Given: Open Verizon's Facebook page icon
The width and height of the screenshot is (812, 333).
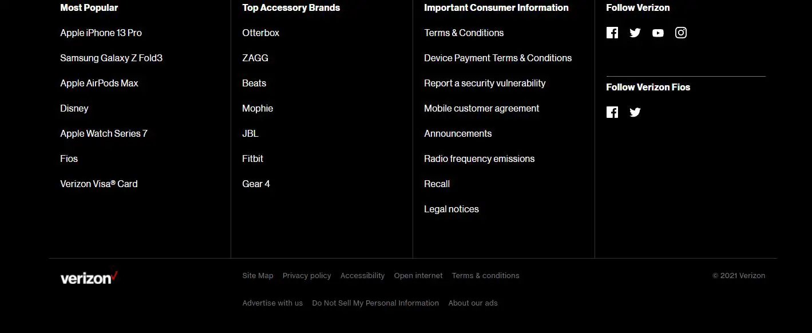Looking at the screenshot, I should [612, 33].
